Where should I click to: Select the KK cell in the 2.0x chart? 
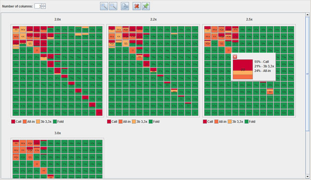[x=23, y=36]
